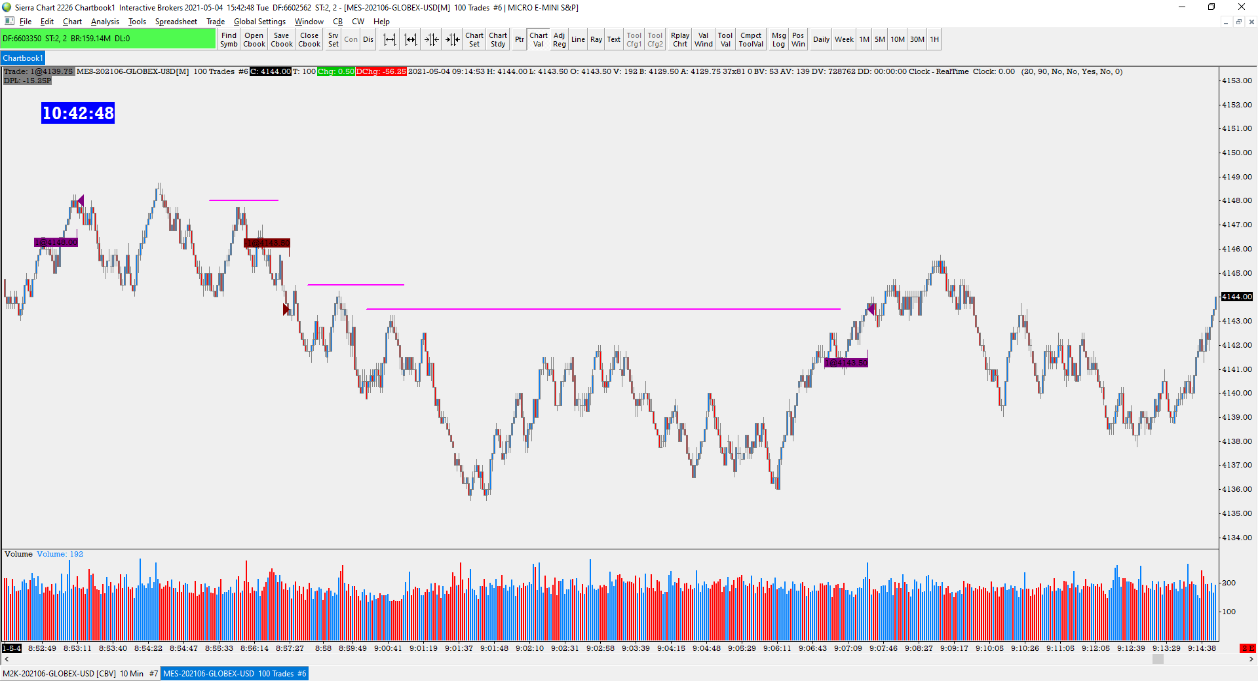1258x681 pixels.
Task: Open the Msg Log
Action: tap(779, 39)
